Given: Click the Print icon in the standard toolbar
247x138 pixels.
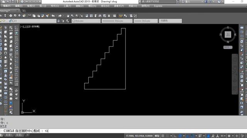Looking at the screenshot, I should pyautogui.click(x=11, y=16).
